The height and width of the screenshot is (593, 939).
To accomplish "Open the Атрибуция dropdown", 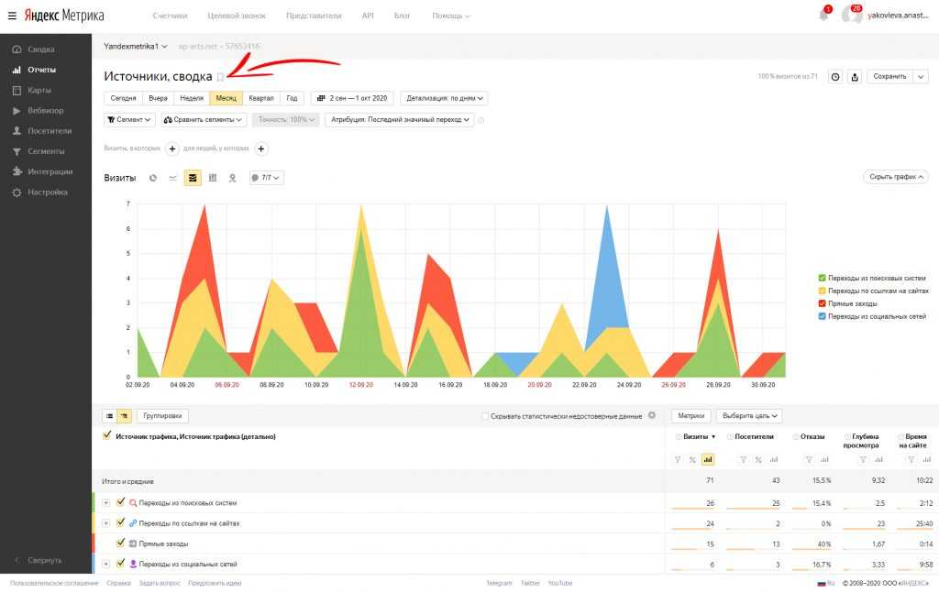I will [x=400, y=120].
